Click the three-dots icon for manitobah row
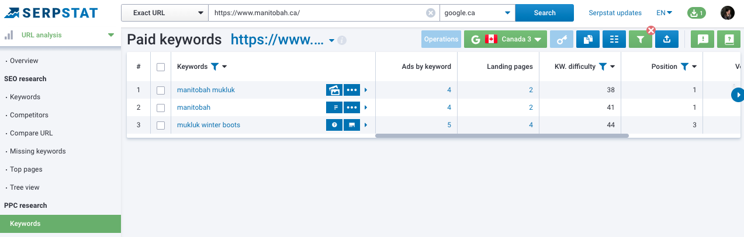744x237 pixels. pyautogui.click(x=351, y=107)
